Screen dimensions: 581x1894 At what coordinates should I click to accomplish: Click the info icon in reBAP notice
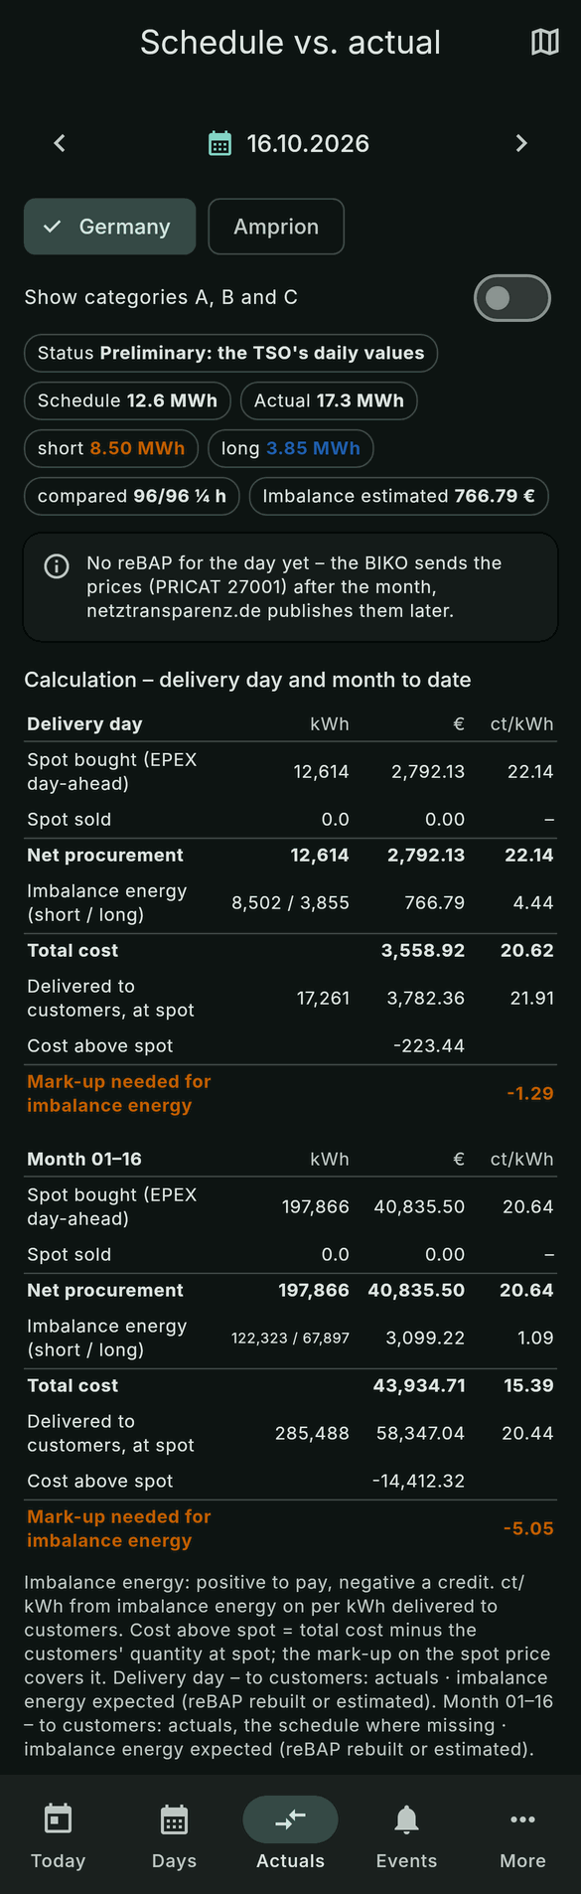[x=57, y=566]
